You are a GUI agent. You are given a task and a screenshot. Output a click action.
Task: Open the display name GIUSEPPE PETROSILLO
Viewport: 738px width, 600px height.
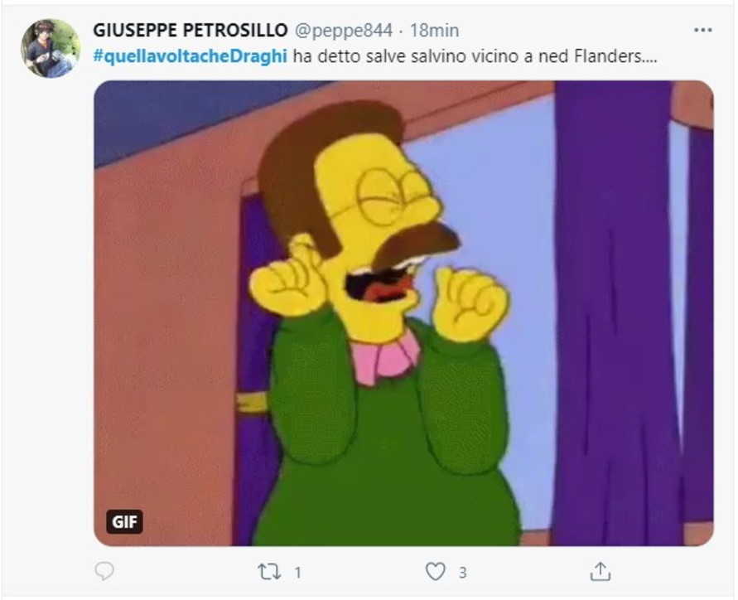[191, 30]
